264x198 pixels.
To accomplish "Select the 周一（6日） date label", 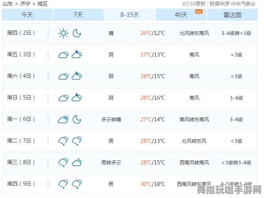I will pos(21,119).
